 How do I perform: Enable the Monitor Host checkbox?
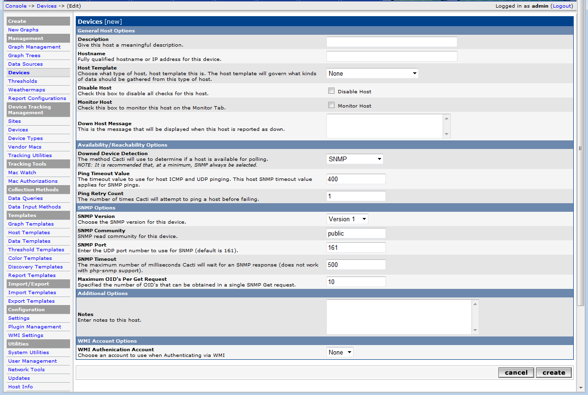coord(331,105)
